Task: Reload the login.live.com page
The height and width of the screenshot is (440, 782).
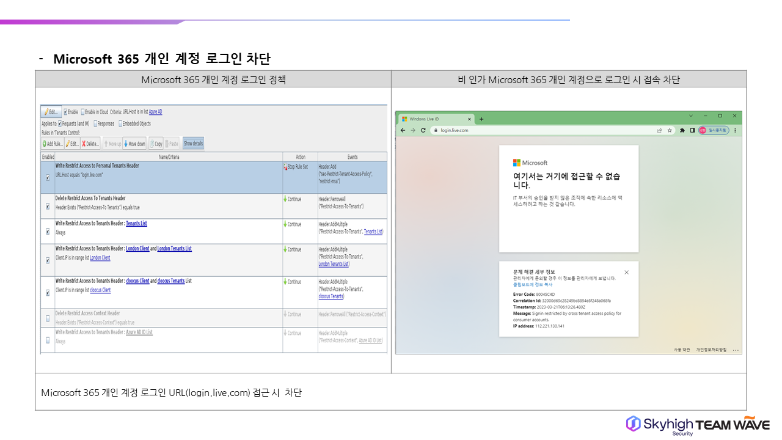Action: [x=423, y=130]
